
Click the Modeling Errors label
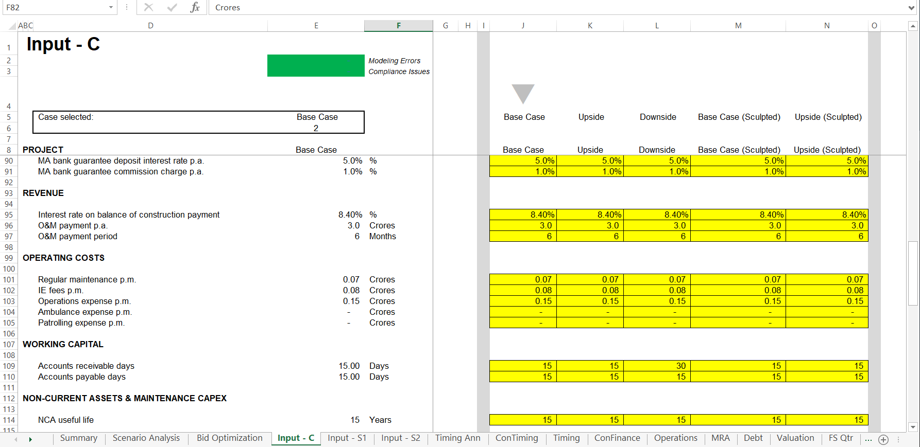395,61
